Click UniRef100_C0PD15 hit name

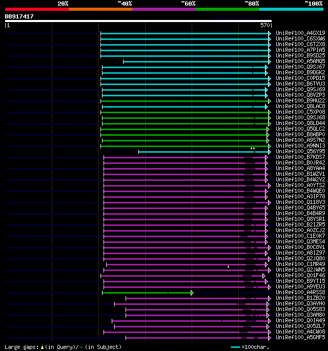300,78
